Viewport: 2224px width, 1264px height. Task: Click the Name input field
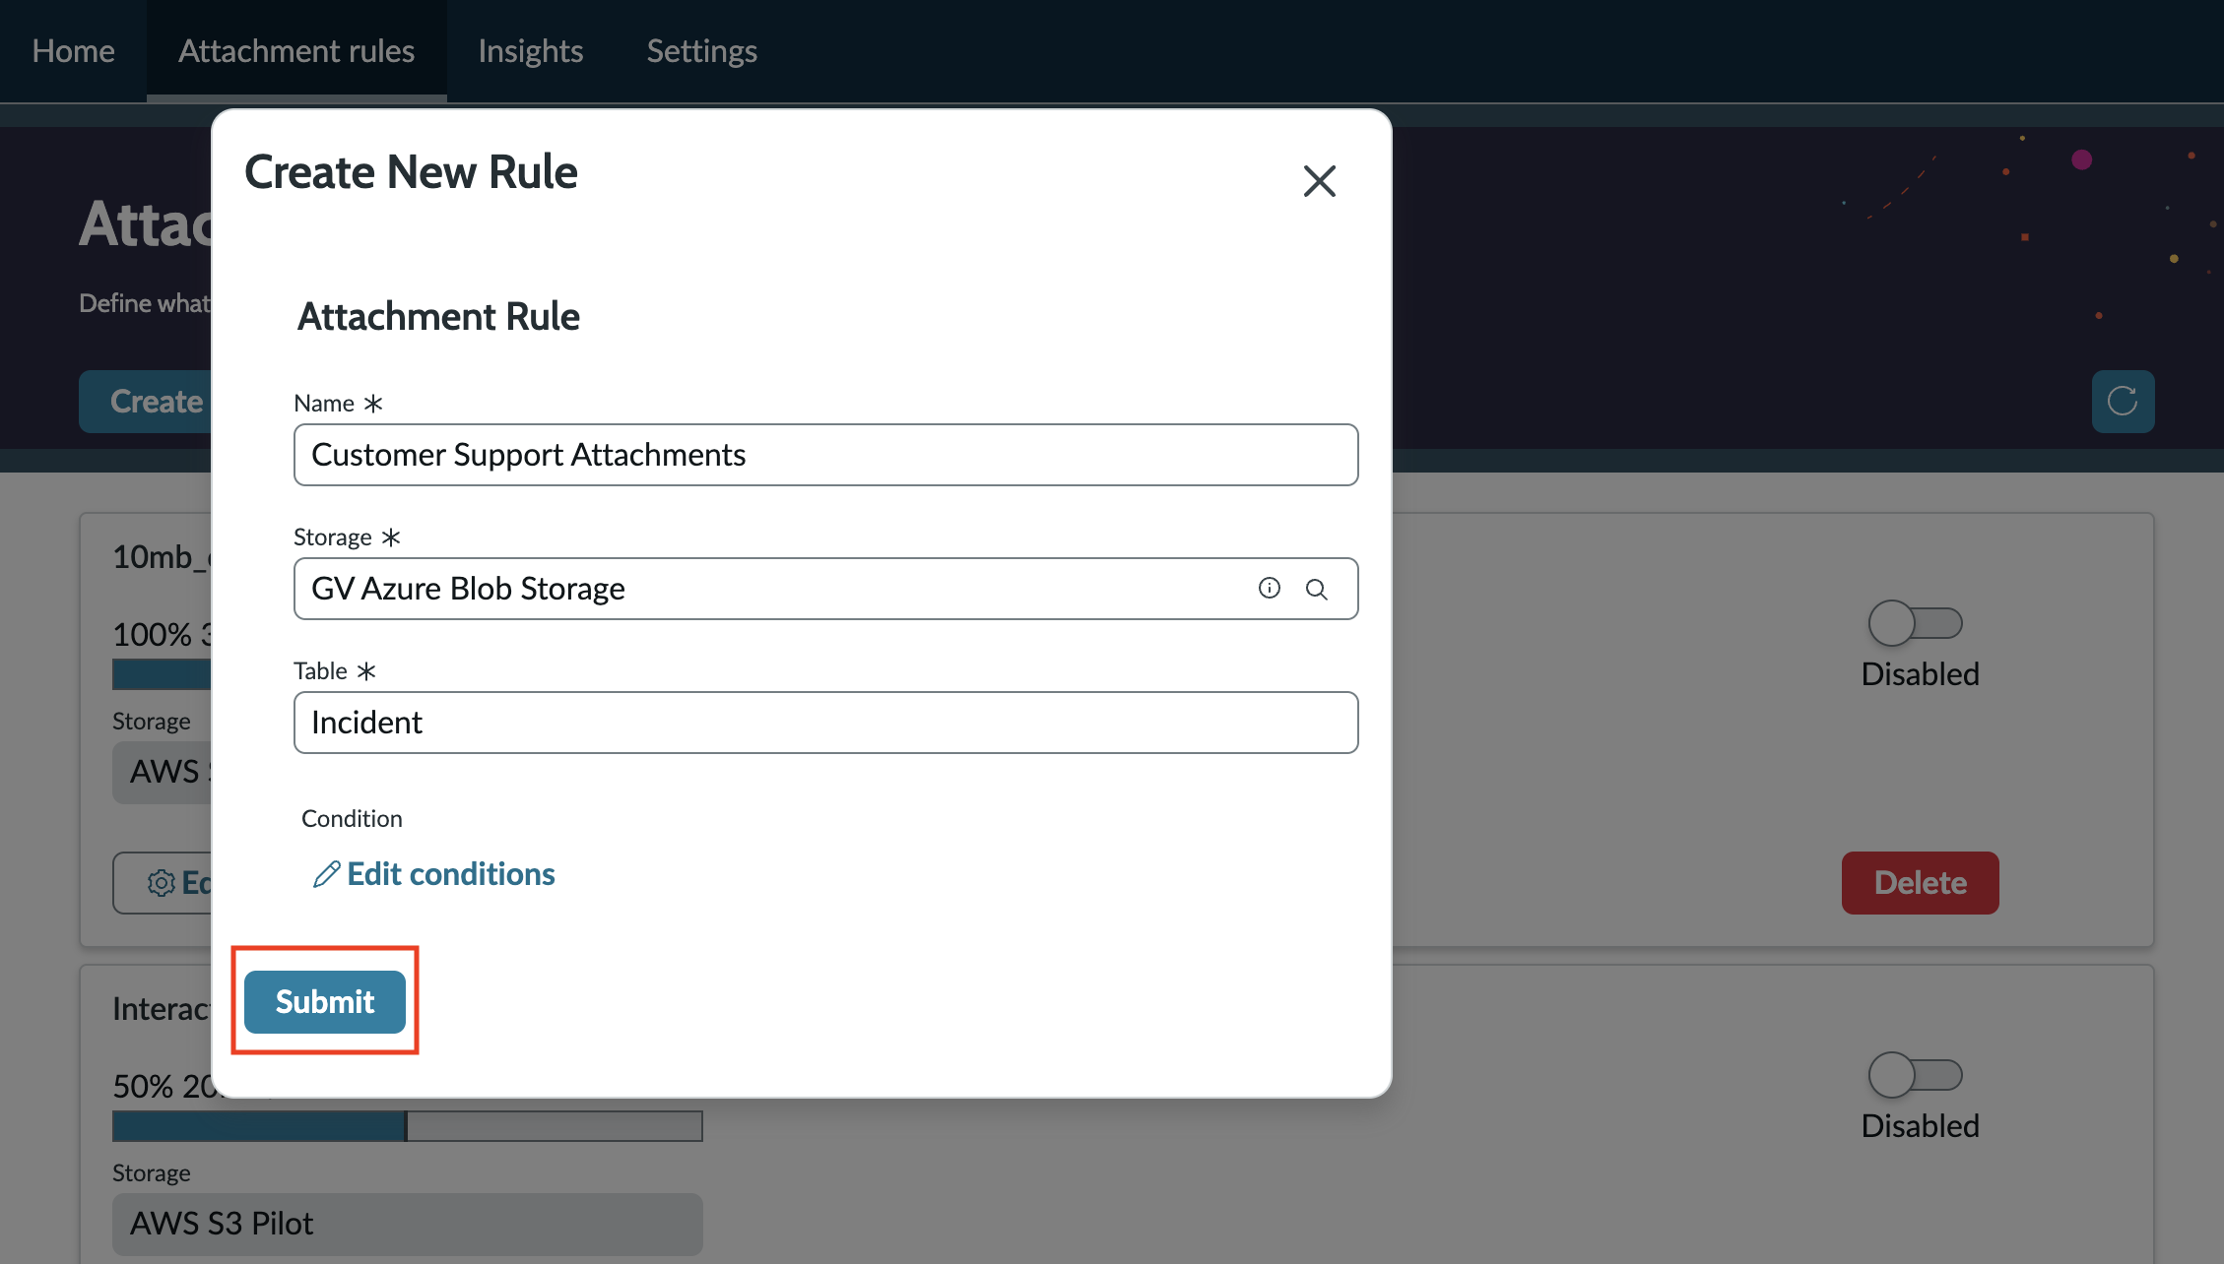tap(826, 455)
